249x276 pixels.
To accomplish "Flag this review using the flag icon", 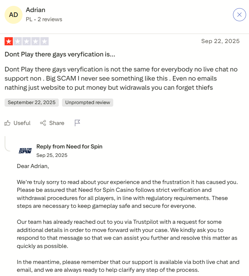I will pos(77,123).
